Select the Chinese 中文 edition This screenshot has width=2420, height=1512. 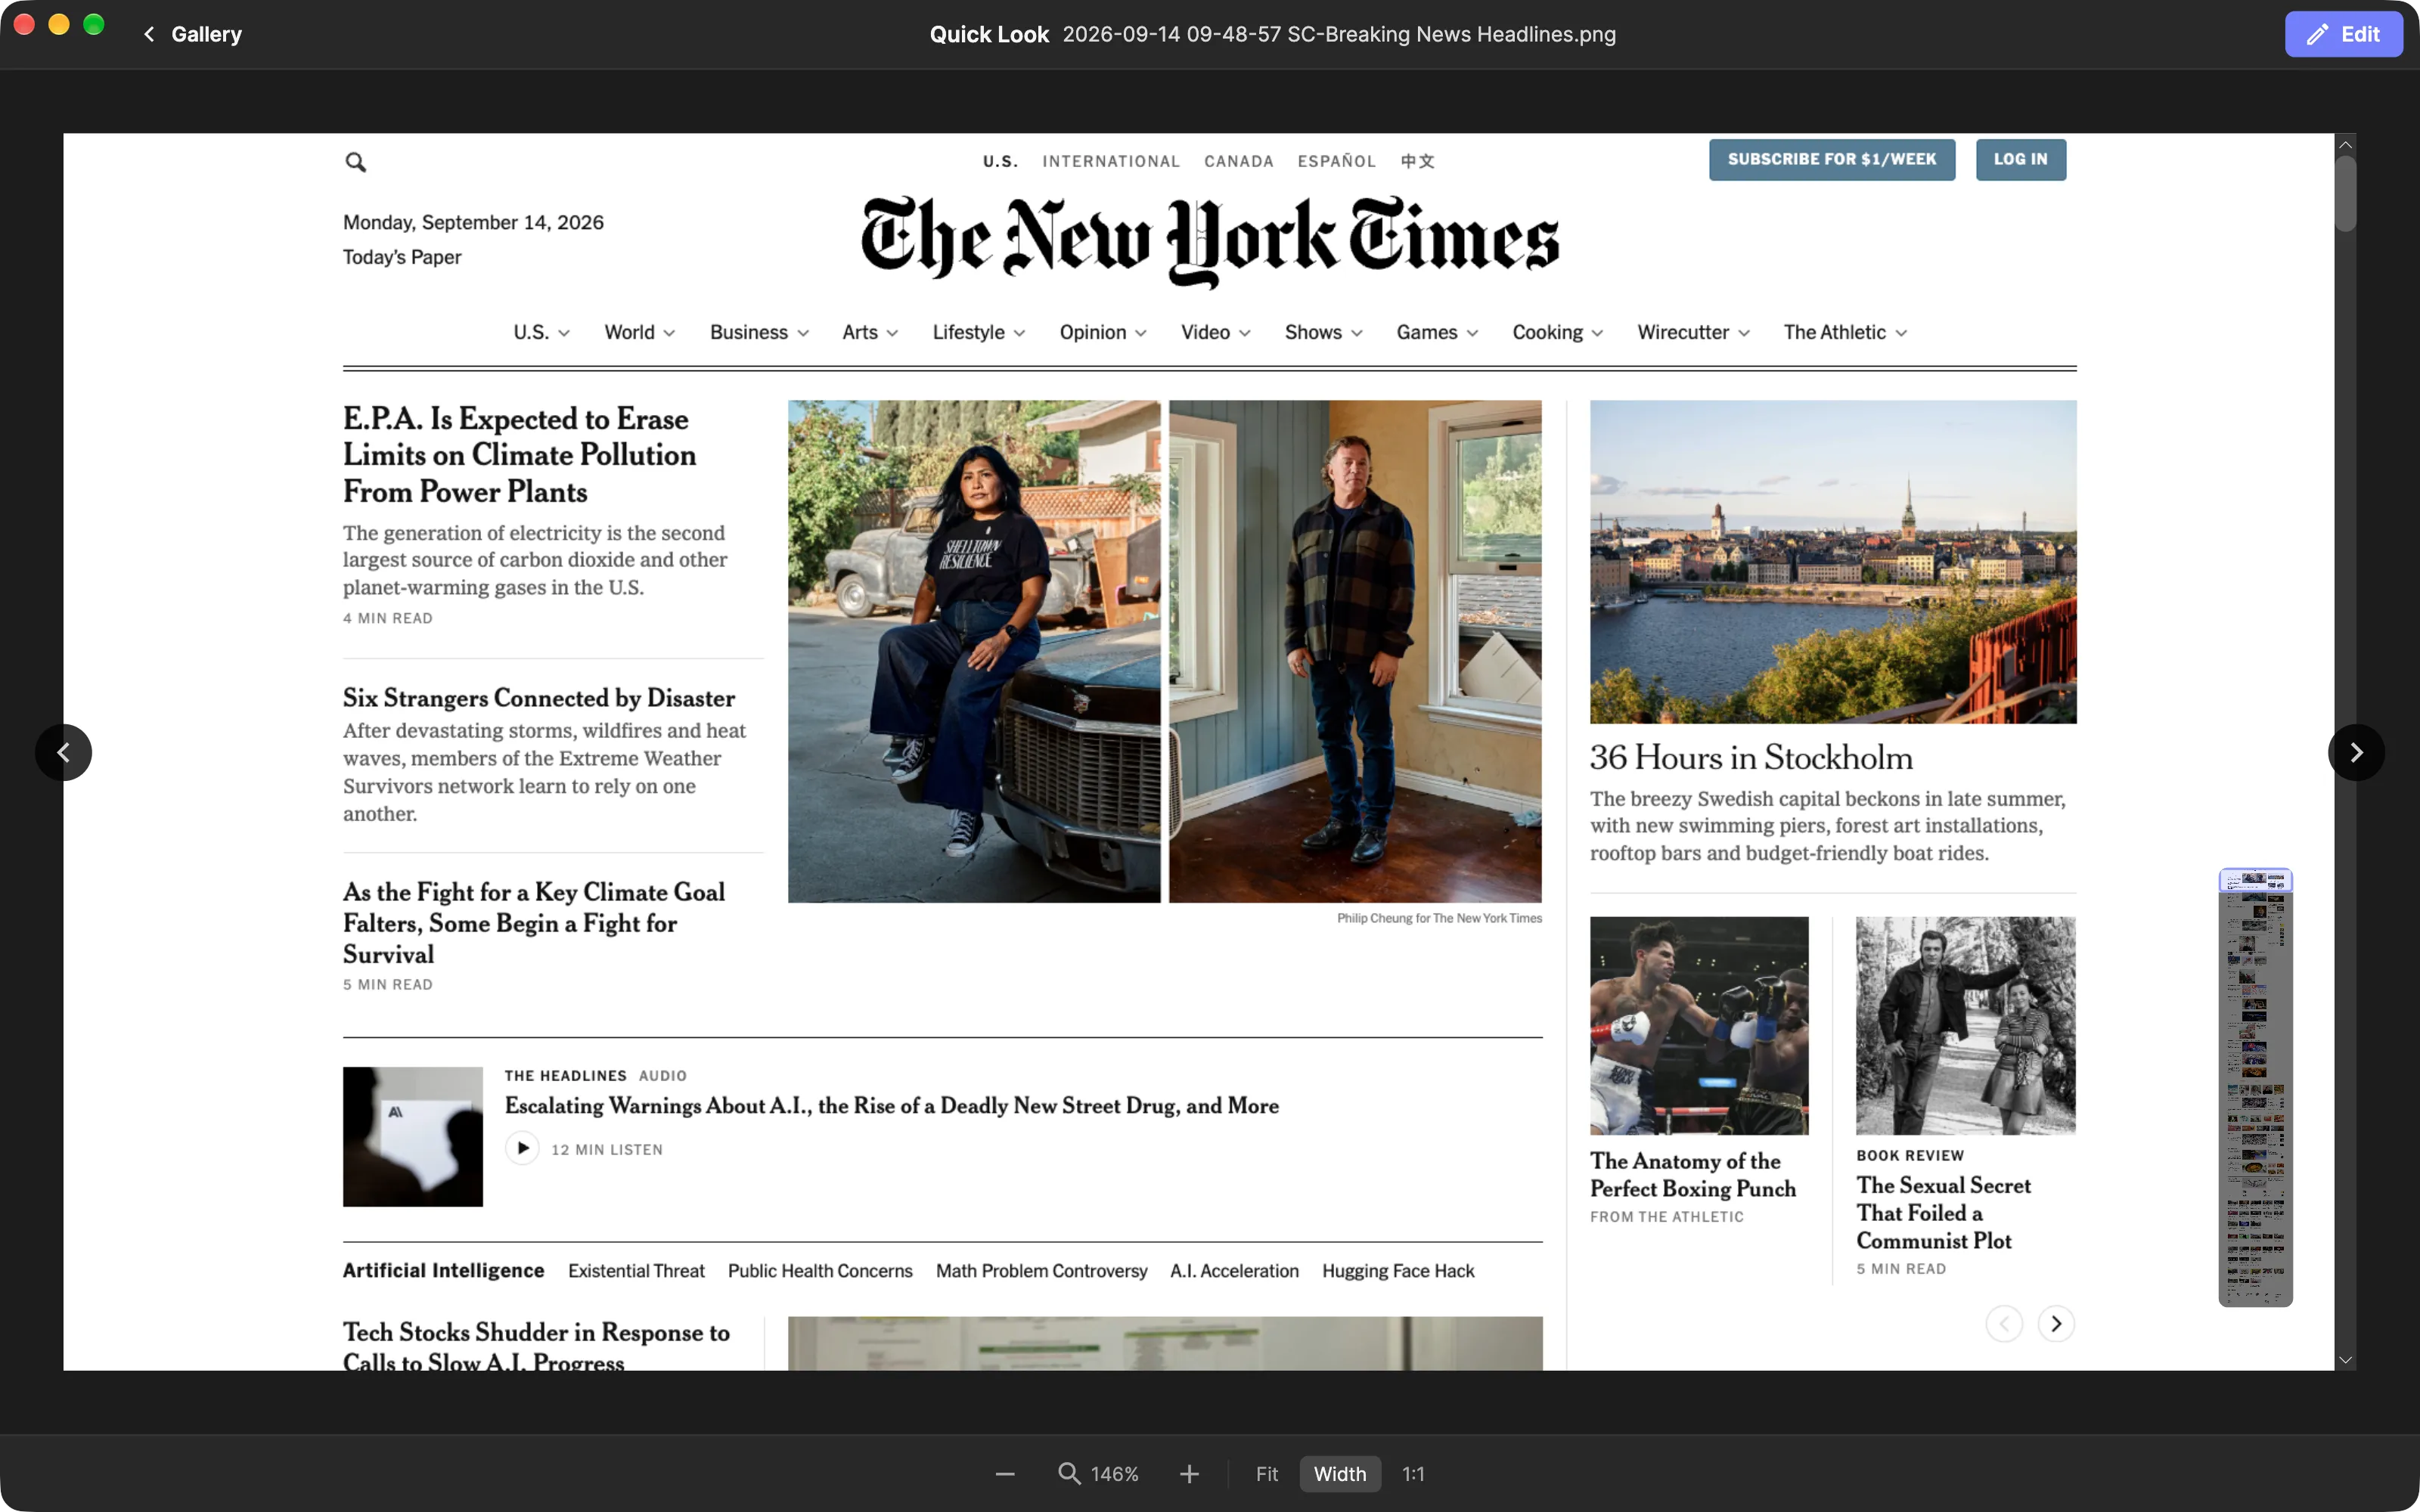tap(1418, 161)
